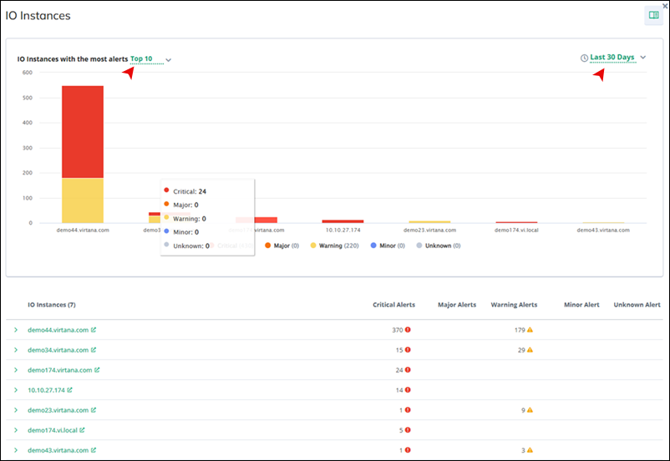
Task: Click warning triangle icon in demo34.virtana.com row
Action: coord(530,350)
